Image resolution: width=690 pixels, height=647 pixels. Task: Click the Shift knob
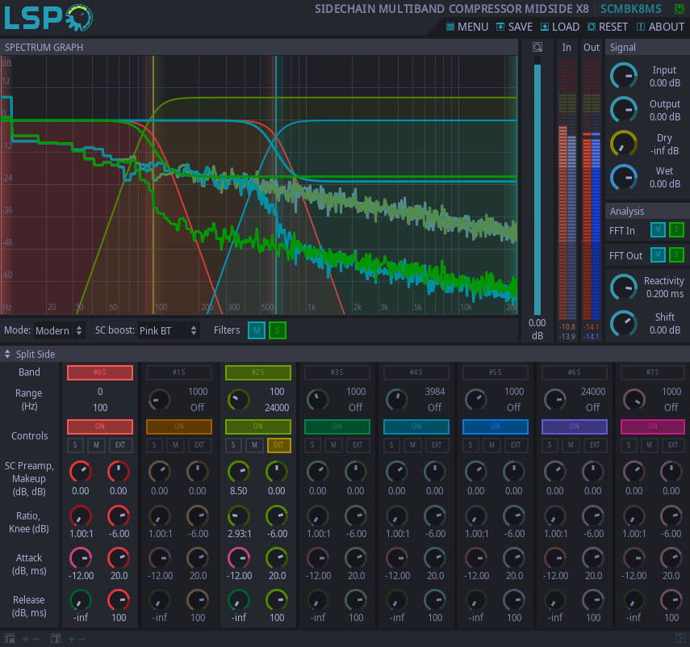(x=624, y=323)
